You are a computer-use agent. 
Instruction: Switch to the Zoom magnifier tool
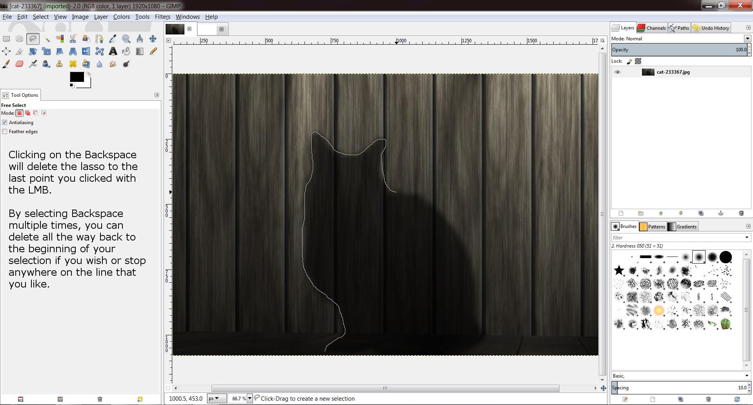coord(126,39)
